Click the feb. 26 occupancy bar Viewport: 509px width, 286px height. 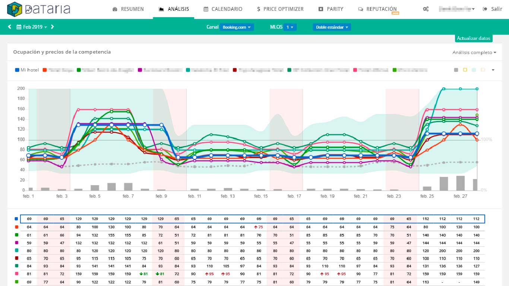point(443,184)
